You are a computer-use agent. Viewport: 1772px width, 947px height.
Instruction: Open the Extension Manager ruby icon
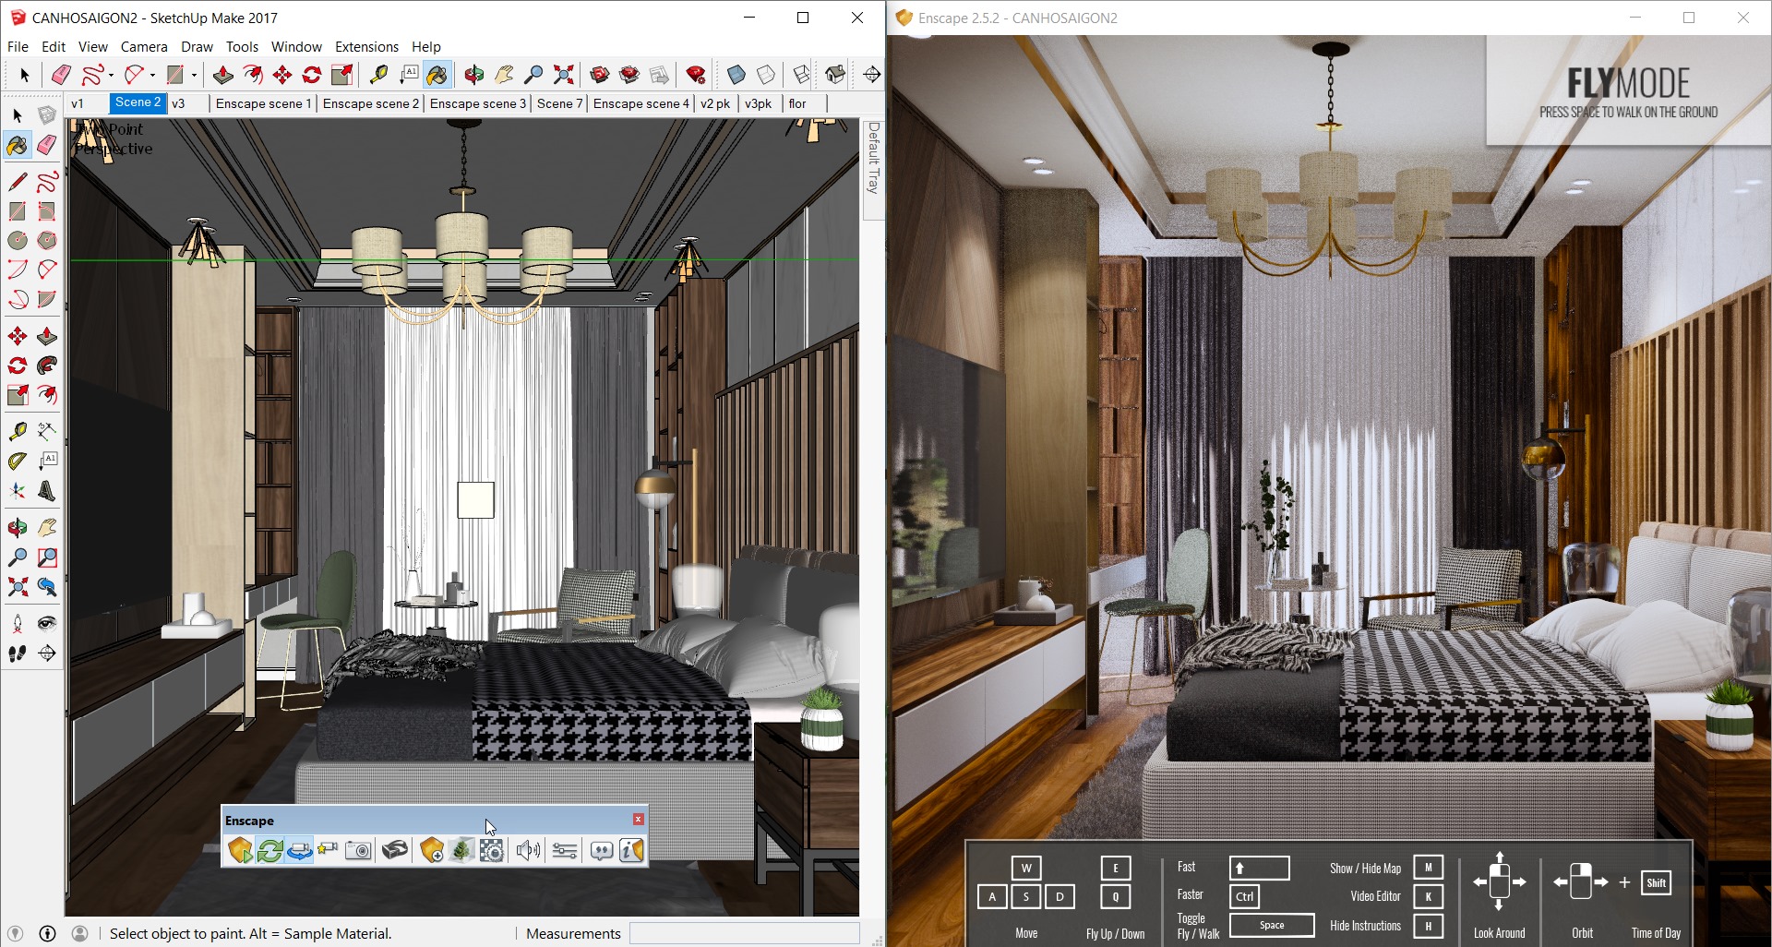(696, 74)
